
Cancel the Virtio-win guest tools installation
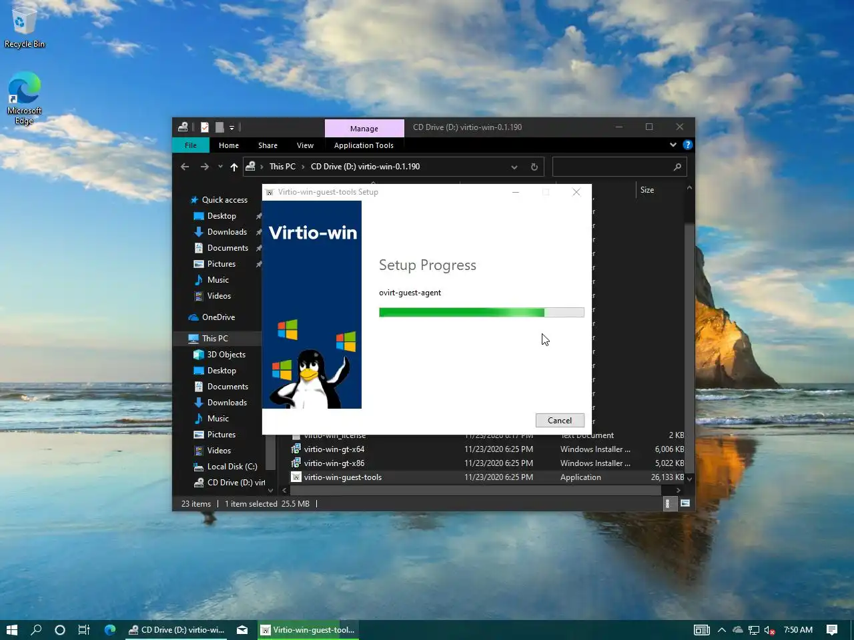[x=560, y=420]
